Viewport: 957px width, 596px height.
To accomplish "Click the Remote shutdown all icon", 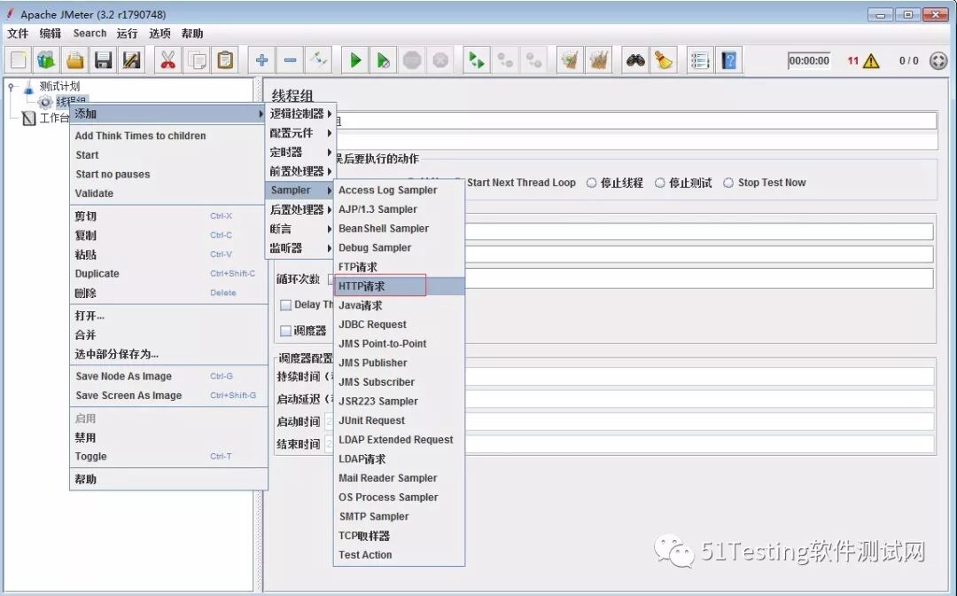I will pyautogui.click(x=533, y=59).
